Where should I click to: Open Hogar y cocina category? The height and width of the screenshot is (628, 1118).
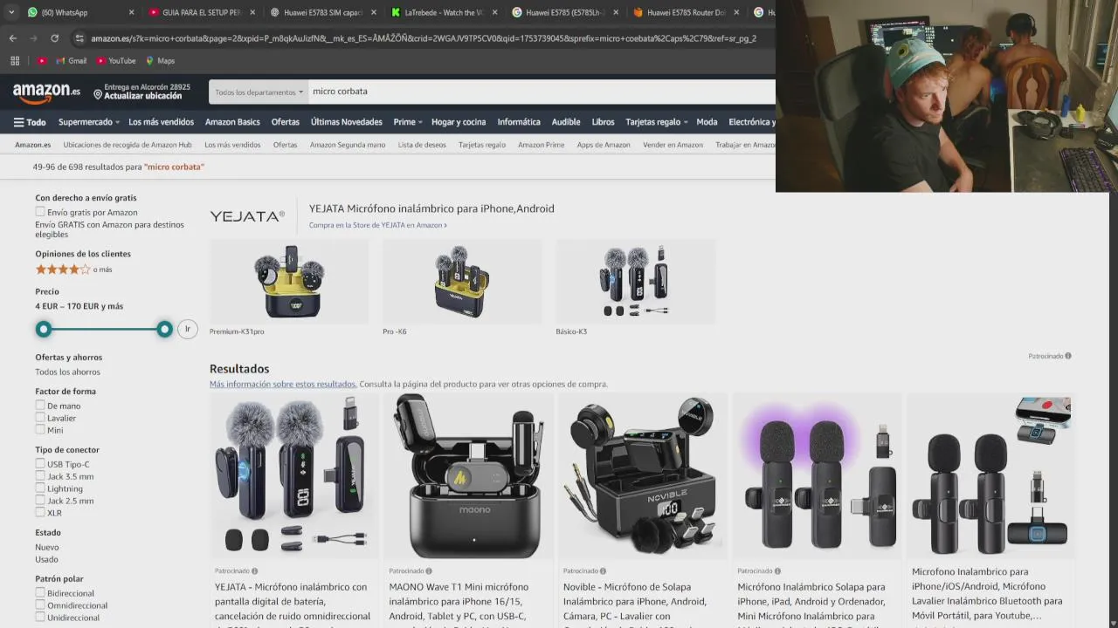coord(459,122)
